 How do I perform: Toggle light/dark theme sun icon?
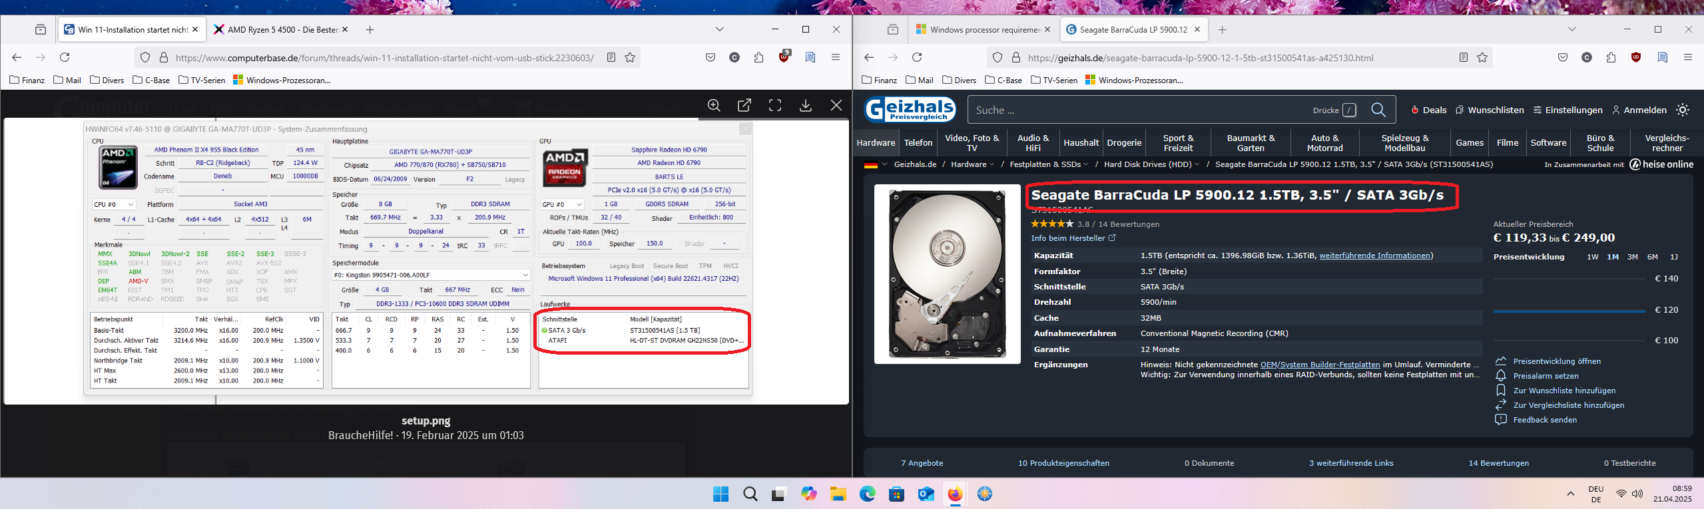(1683, 110)
